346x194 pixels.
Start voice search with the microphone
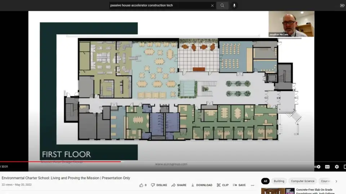(234, 5)
